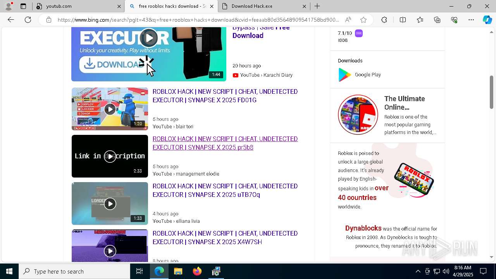Click YouTube › blair tori source text
Viewport: 496px width, 279px height.
click(173, 127)
